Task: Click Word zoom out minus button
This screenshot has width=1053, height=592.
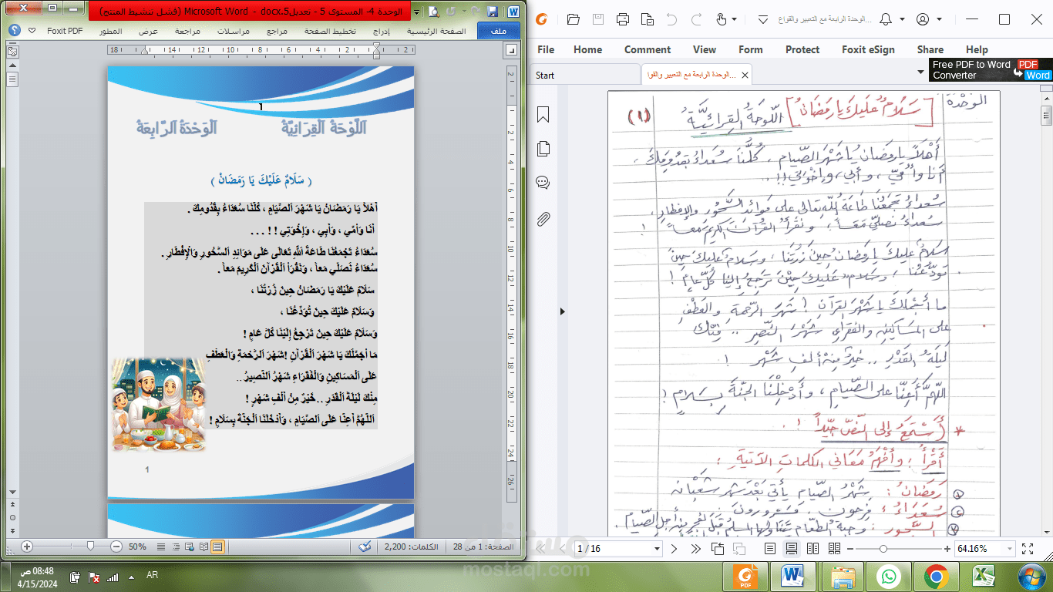Action: point(116,547)
